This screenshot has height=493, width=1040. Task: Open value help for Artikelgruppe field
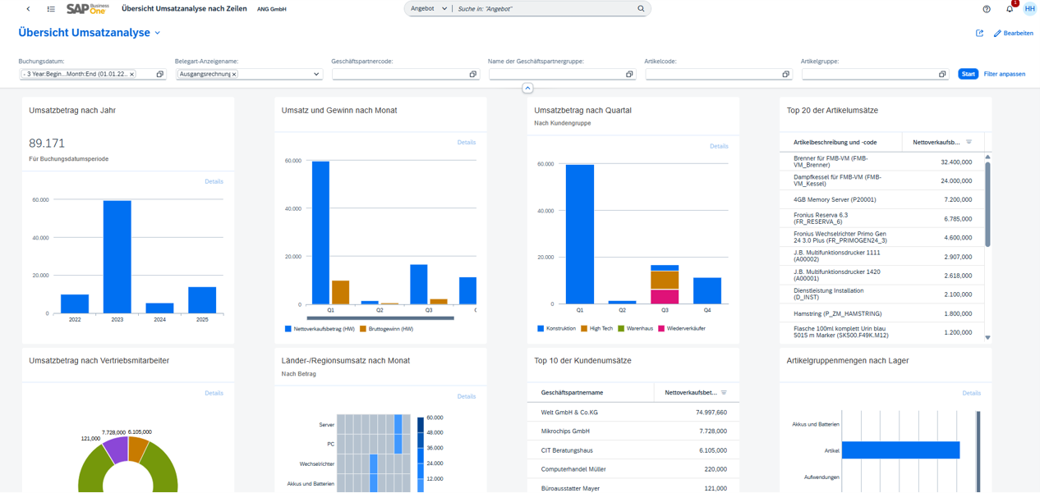[x=942, y=74]
